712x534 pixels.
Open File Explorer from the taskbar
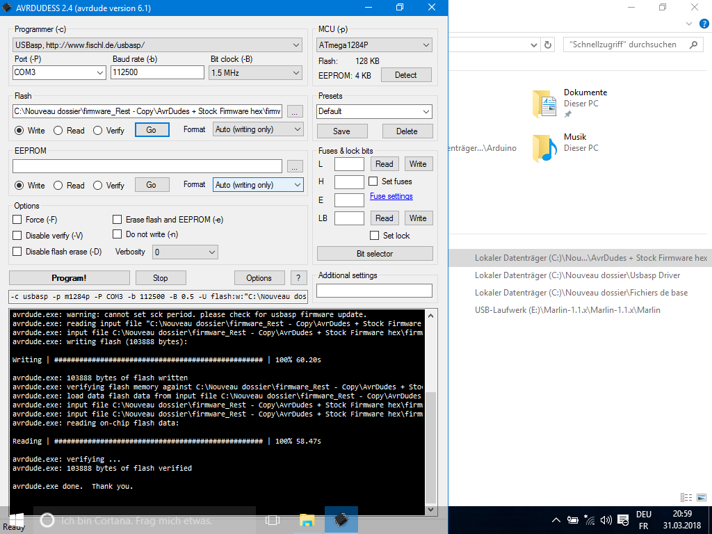coord(307,520)
